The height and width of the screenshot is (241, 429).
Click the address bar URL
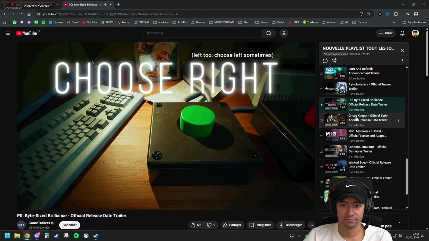[110, 14]
